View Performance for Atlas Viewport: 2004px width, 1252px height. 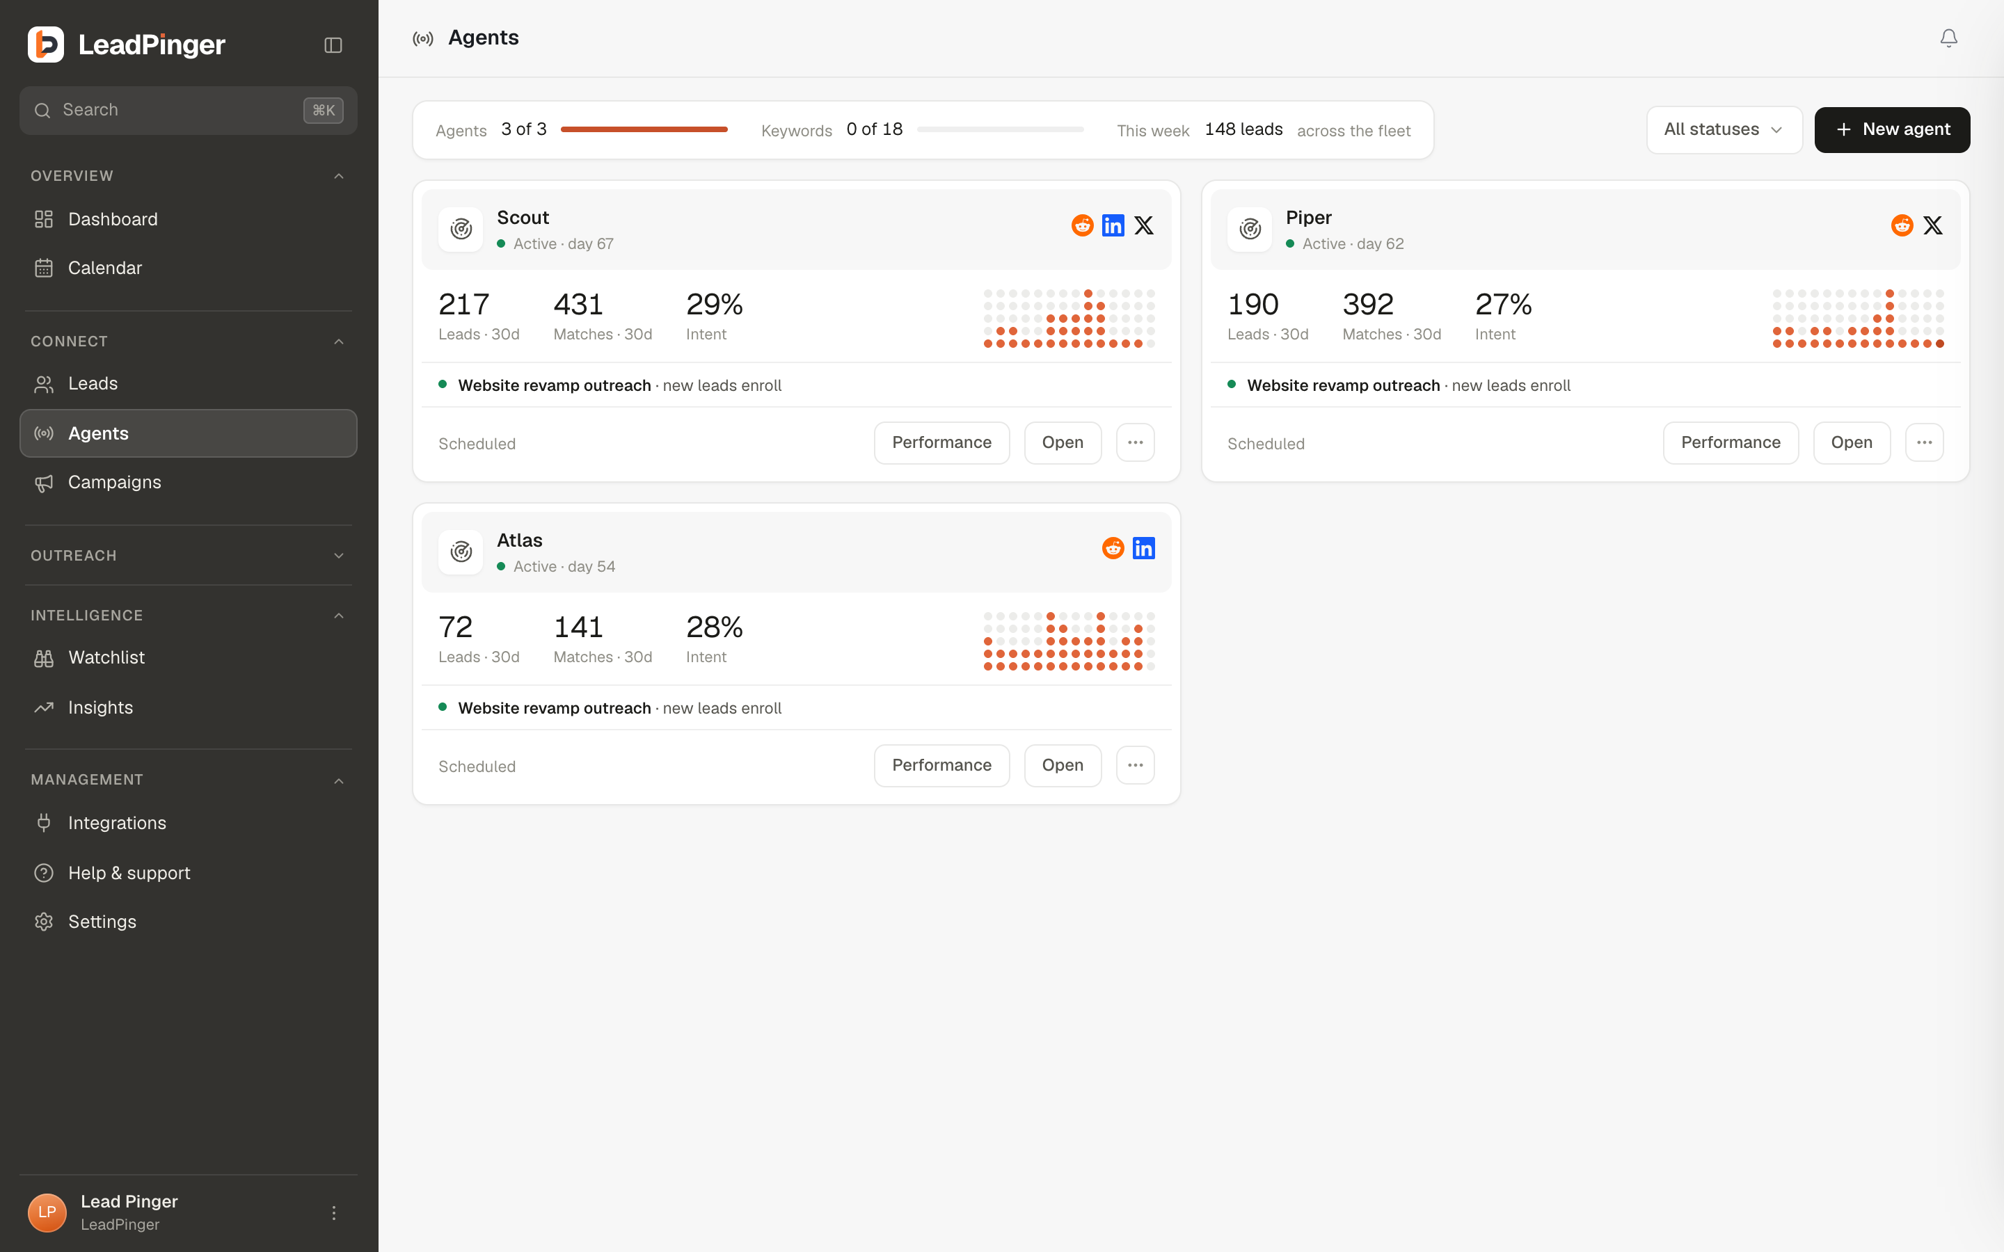(x=941, y=766)
